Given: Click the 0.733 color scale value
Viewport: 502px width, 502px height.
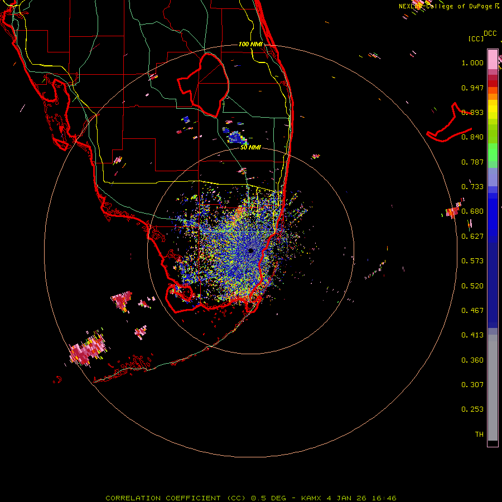Looking at the screenshot, I should pyautogui.click(x=472, y=187).
